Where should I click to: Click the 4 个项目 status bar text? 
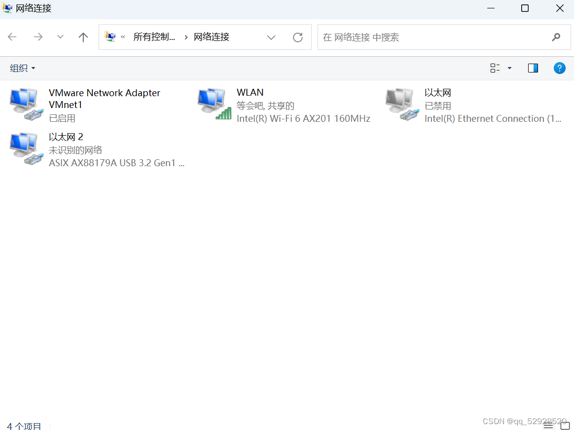pos(24,426)
